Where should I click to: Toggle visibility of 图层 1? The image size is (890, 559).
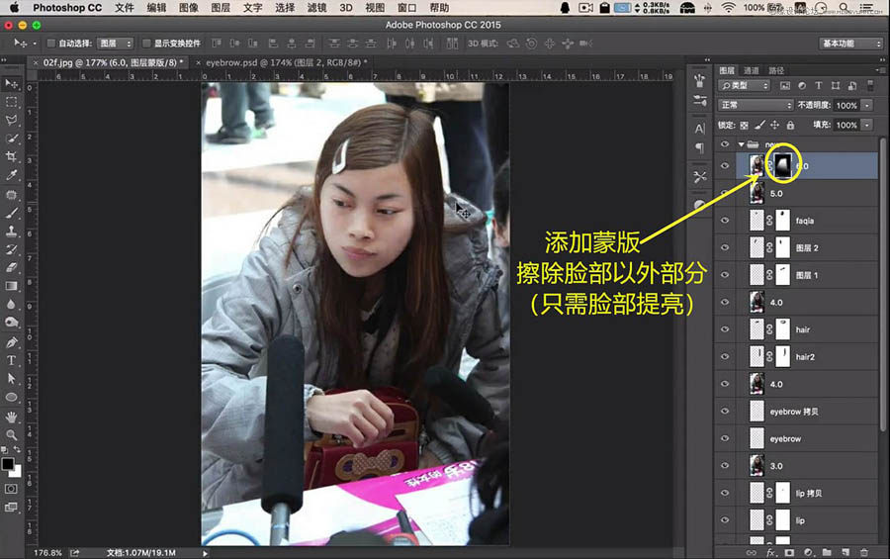[725, 275]
